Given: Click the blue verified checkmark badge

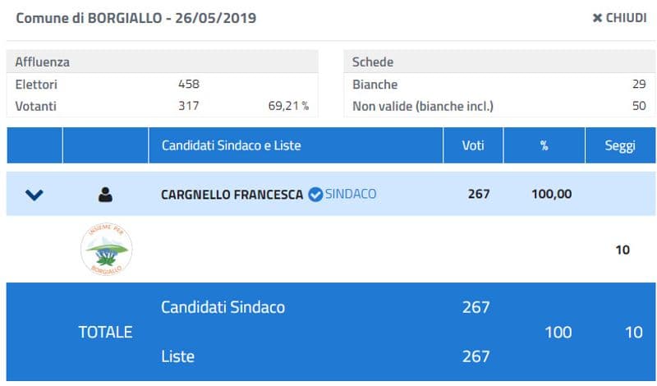Looking at the screenshot, I should click(315, 195).
